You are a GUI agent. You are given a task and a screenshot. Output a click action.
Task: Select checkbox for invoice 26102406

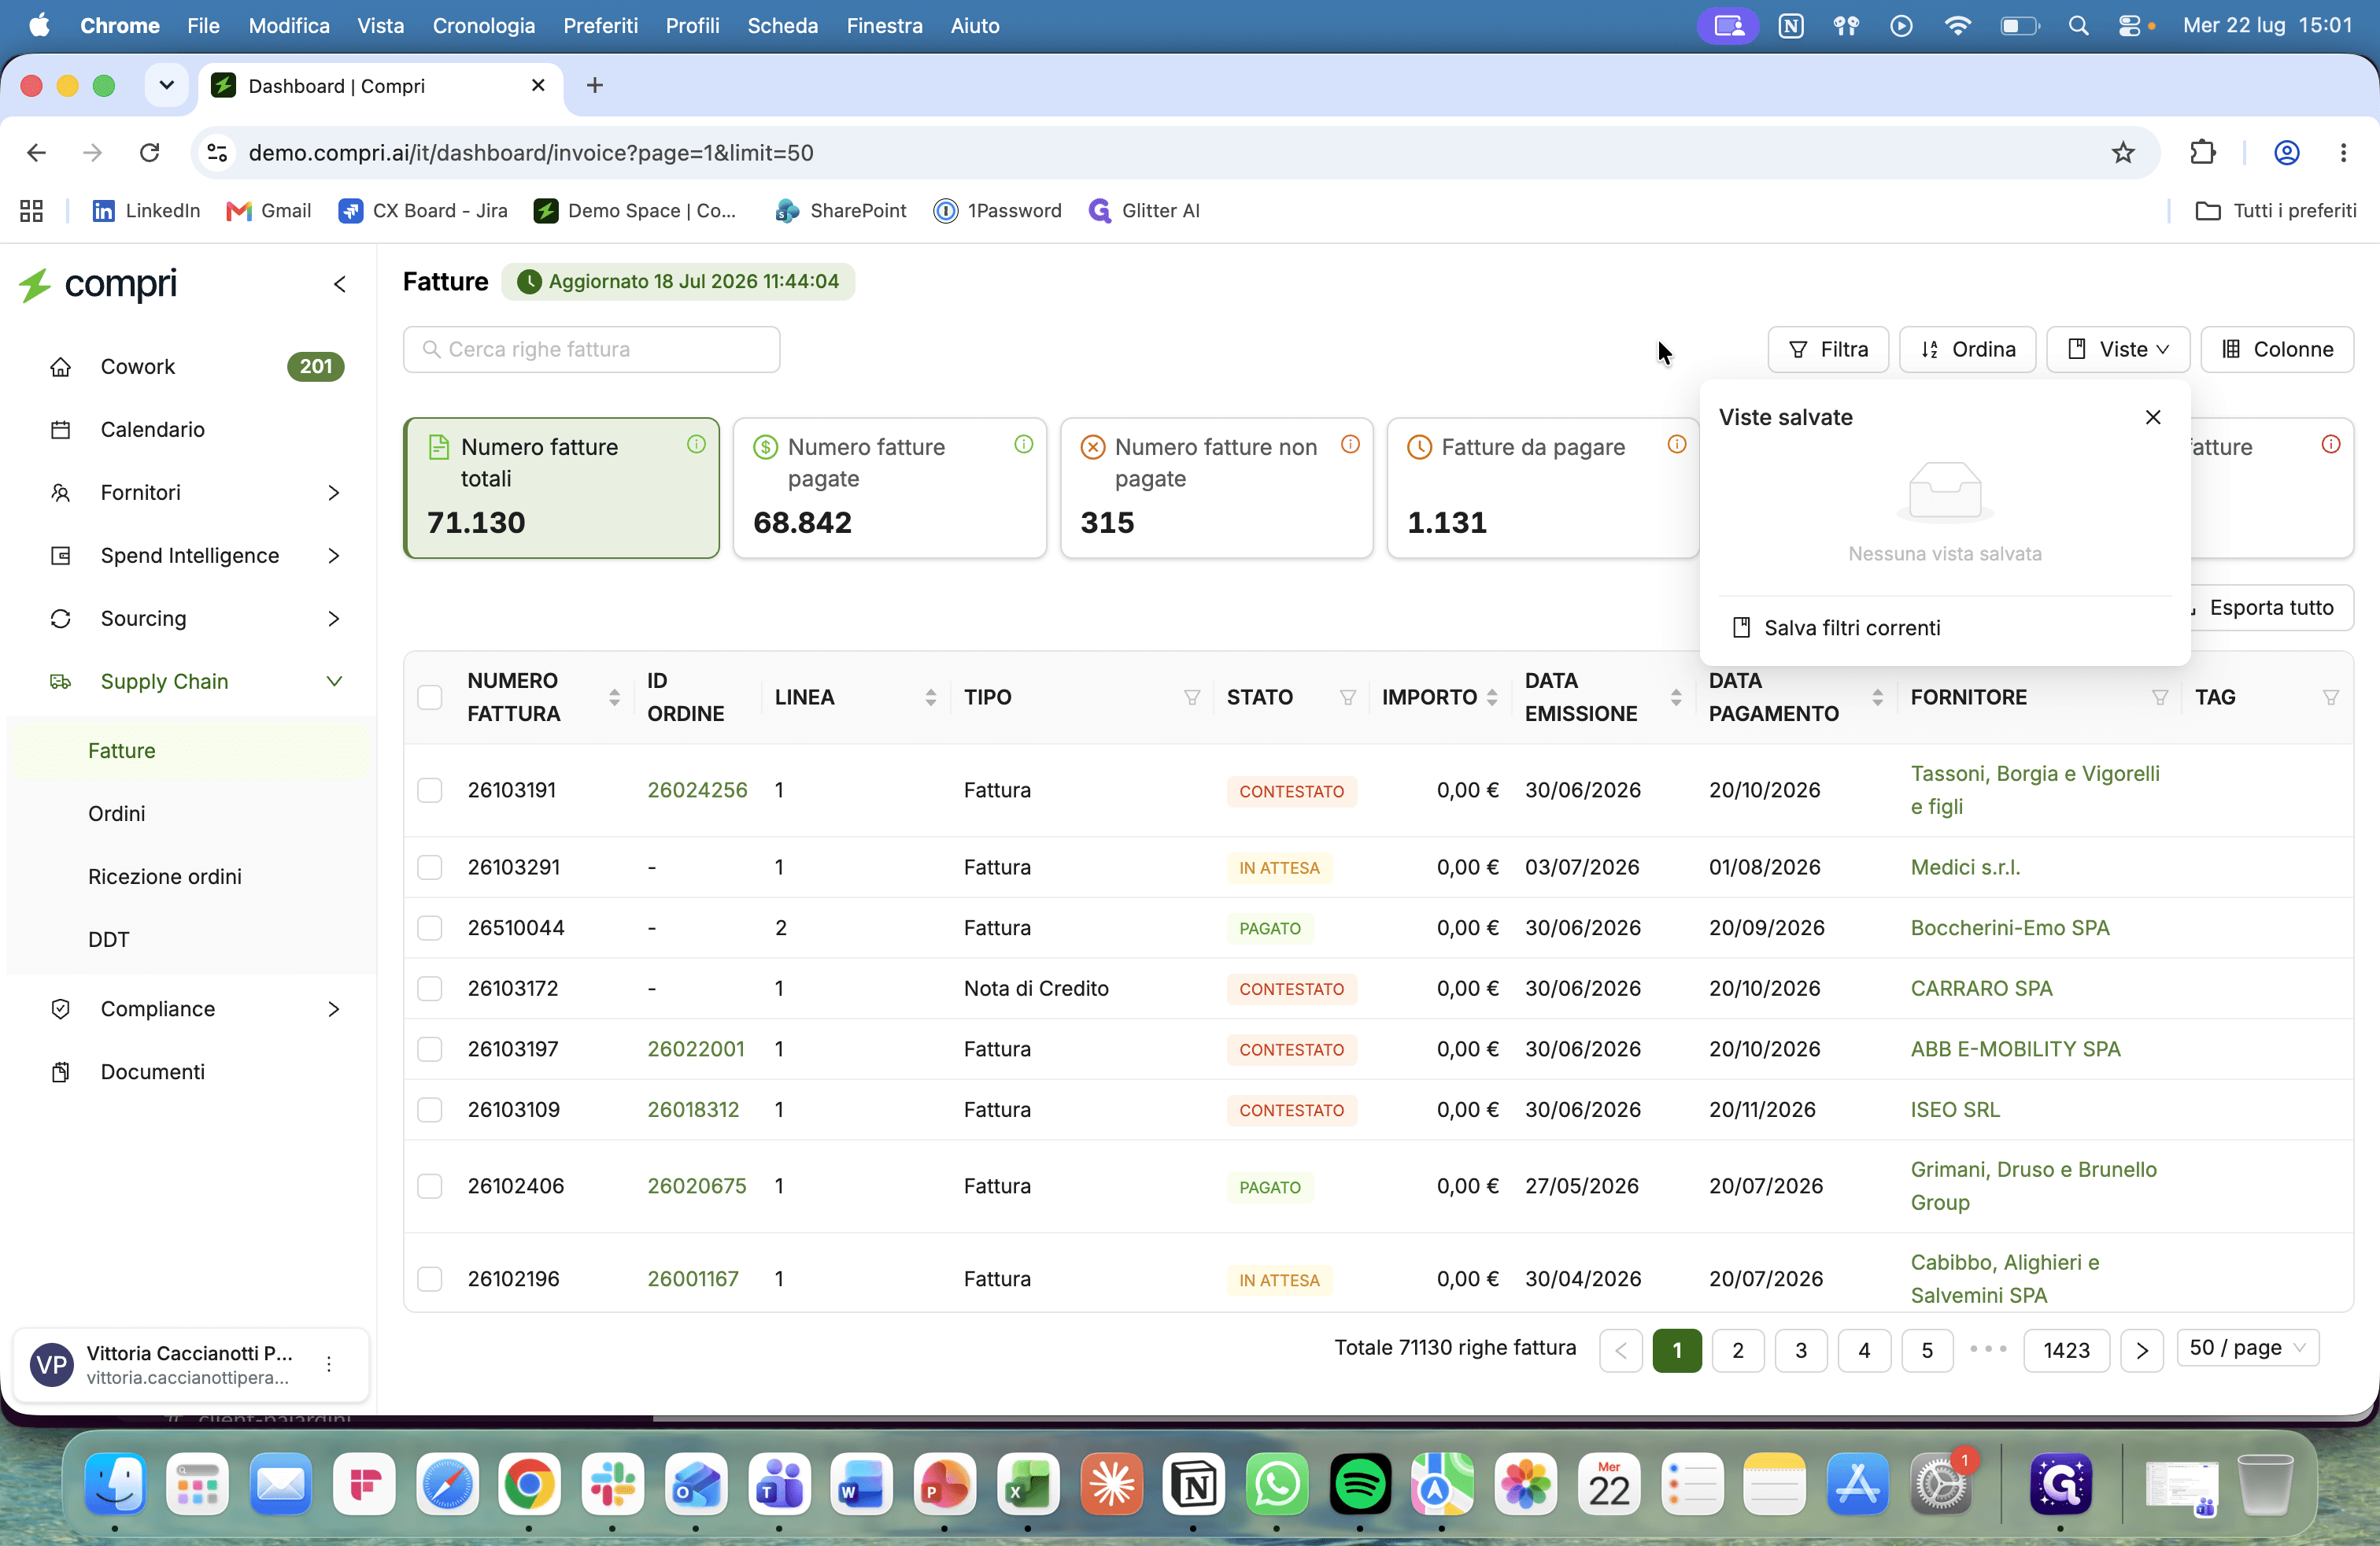430,1186
